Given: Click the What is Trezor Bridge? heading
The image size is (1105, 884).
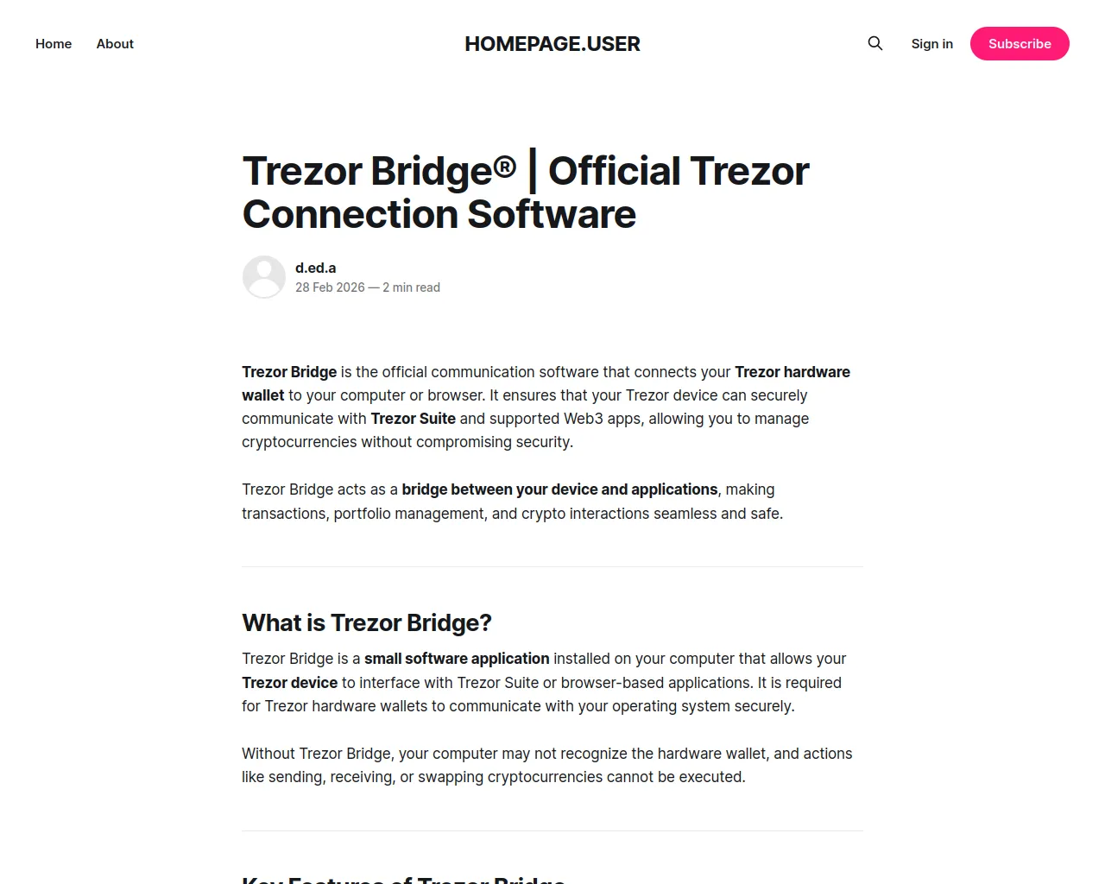Looking at the screenshot, I should click(x=367, y=622).
